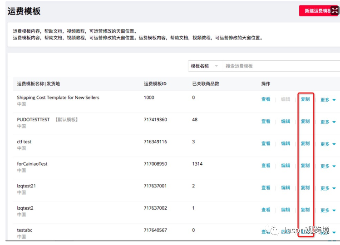340x245 pixels.
Task: Expand 更多 dropdown for forCainiaoTest row
Action: pyautogui.click(x=328, y=167)
